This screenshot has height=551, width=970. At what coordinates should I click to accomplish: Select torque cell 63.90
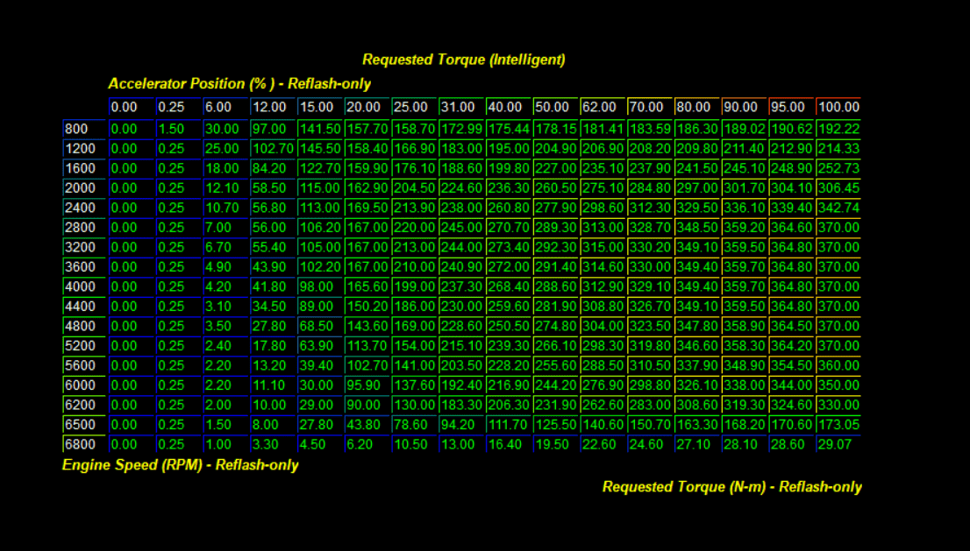(x=320, y=346)
